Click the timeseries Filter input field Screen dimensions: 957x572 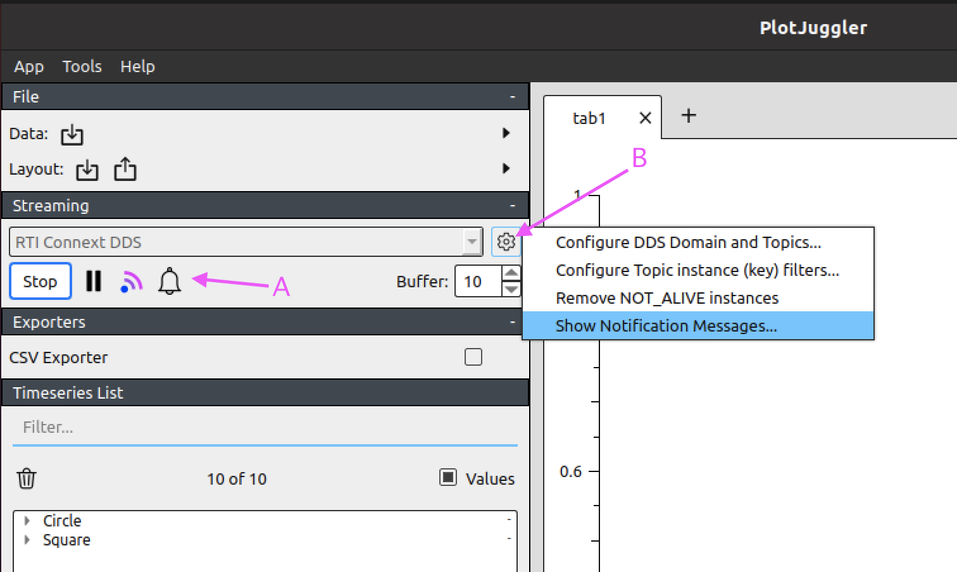(x=265, y=428)
